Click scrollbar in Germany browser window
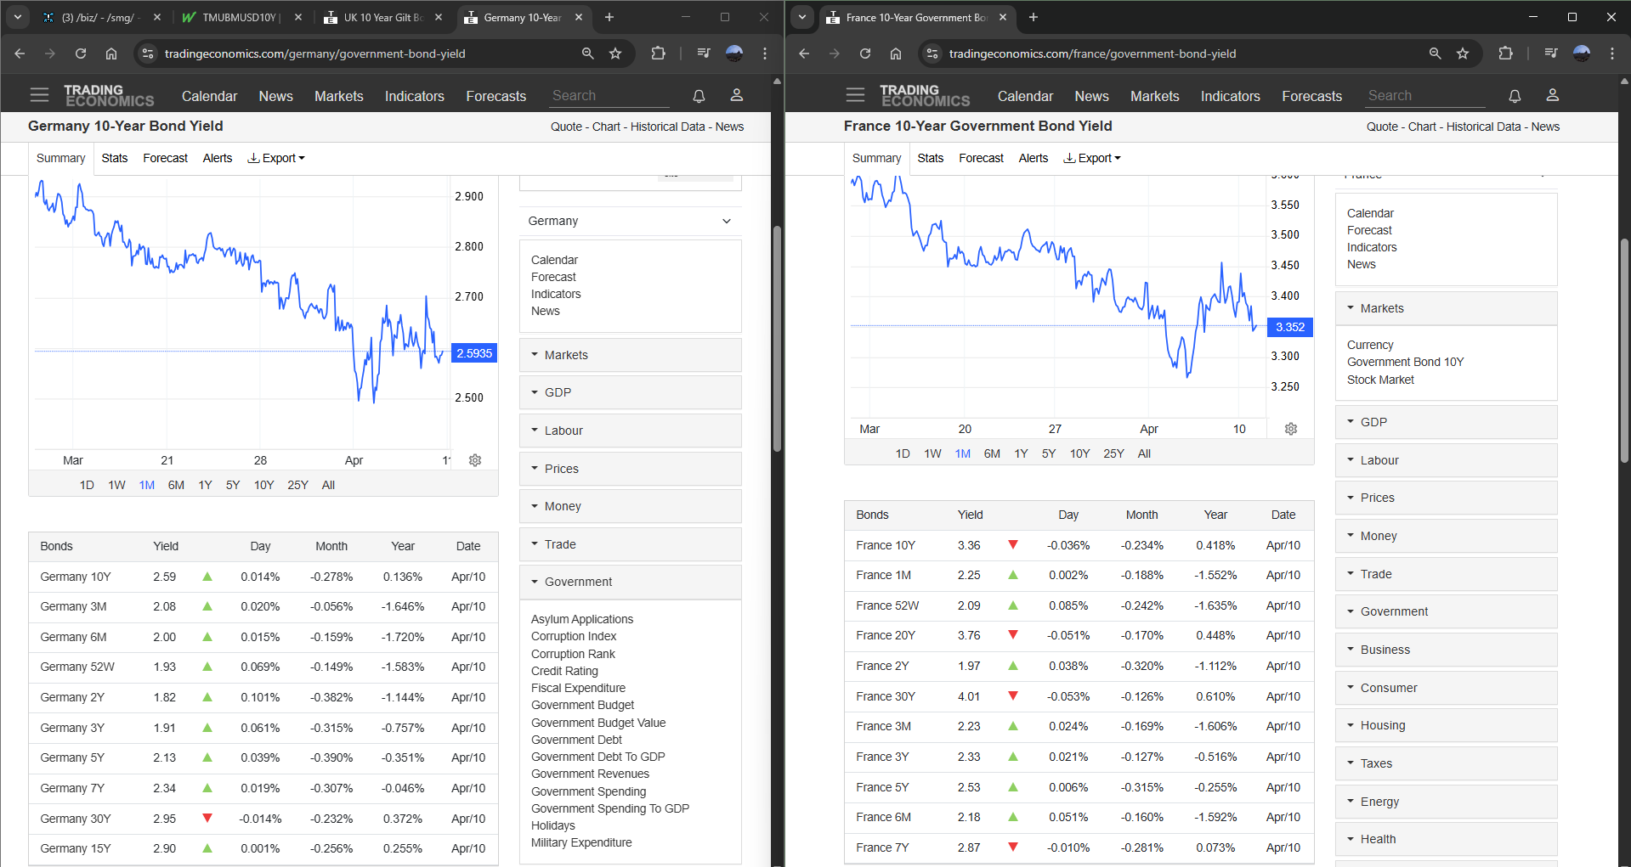This screenshot has height=867, width=1631. pos(777,338)
